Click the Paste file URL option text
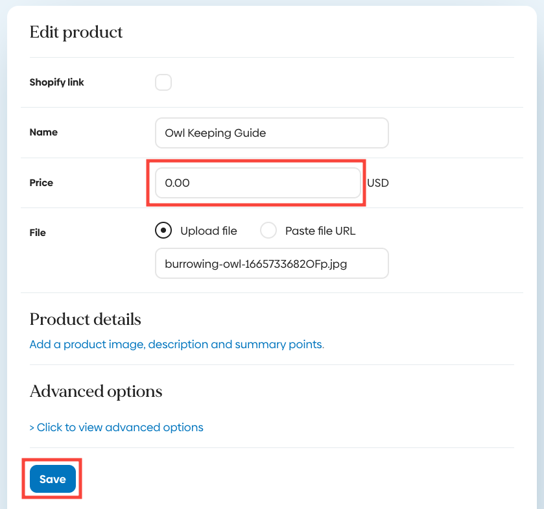The width and height of the screenshot is (544, 509). coord(320,231)
